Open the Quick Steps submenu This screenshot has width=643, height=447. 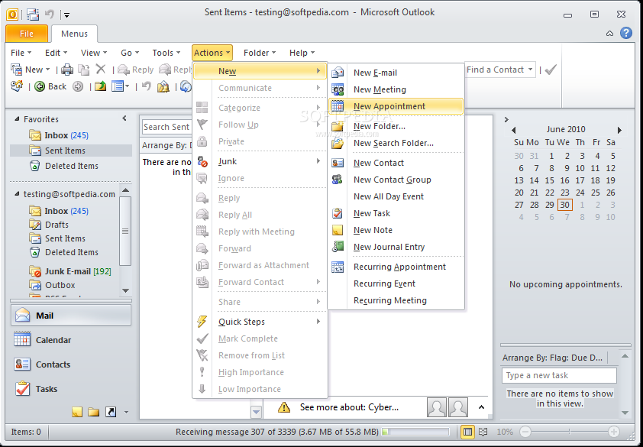coord(260,322)
